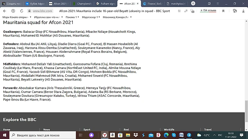
Task: Go back to the previous page
Action: pos(5,11)
